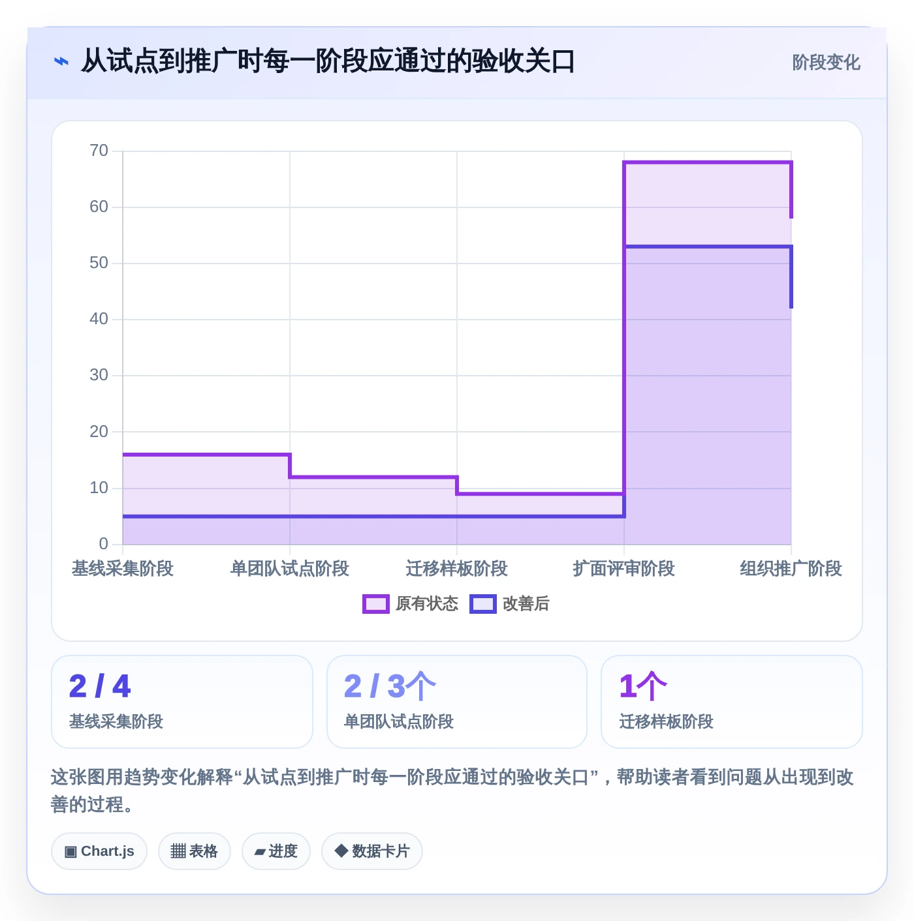The height and width of the screenshot is (921, 914).
Task: Click the y-axis value 30
Action: point(99,375)
